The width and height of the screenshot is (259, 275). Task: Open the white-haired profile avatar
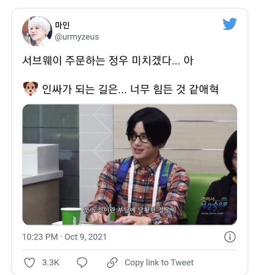point(37,31)
